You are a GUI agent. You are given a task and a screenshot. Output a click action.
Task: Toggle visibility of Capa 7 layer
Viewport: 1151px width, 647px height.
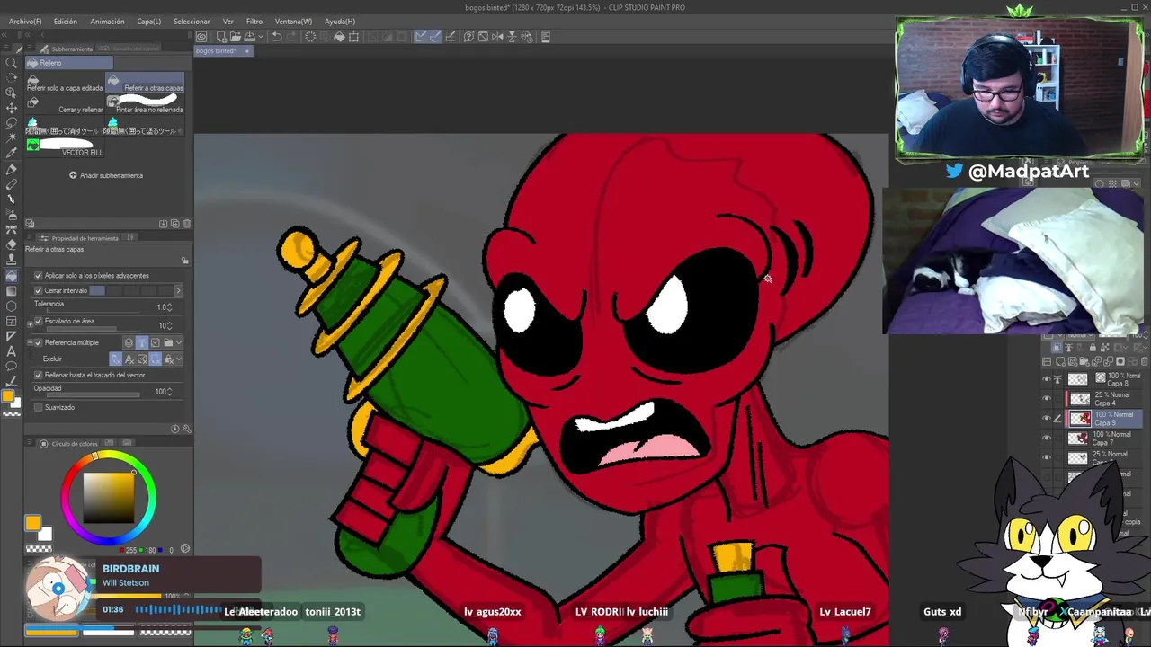click(1046, 438)
